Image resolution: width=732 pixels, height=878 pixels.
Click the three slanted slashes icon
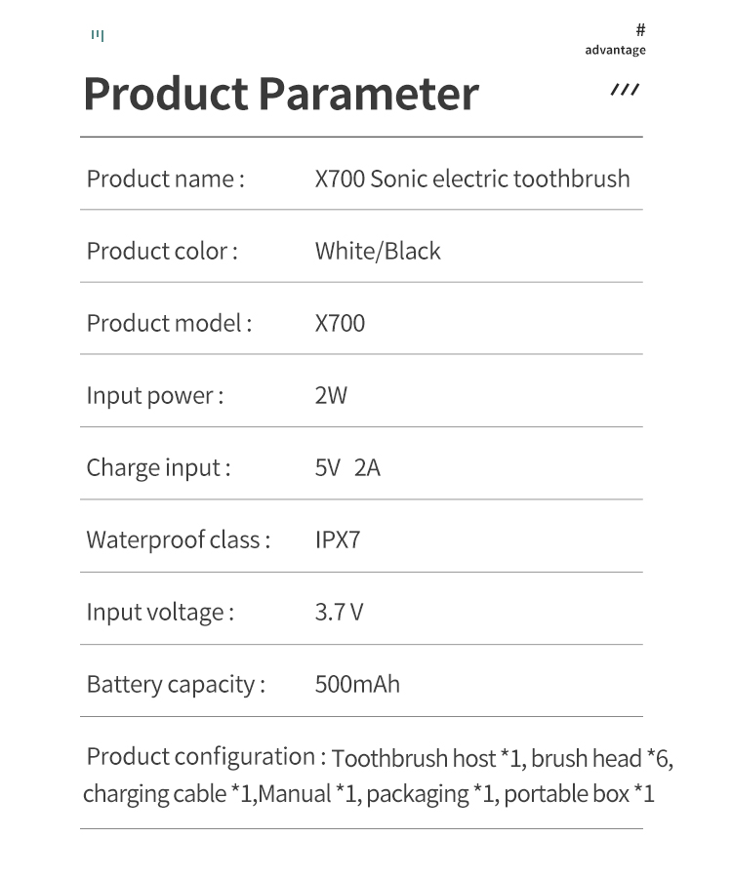tap(625, 91)
